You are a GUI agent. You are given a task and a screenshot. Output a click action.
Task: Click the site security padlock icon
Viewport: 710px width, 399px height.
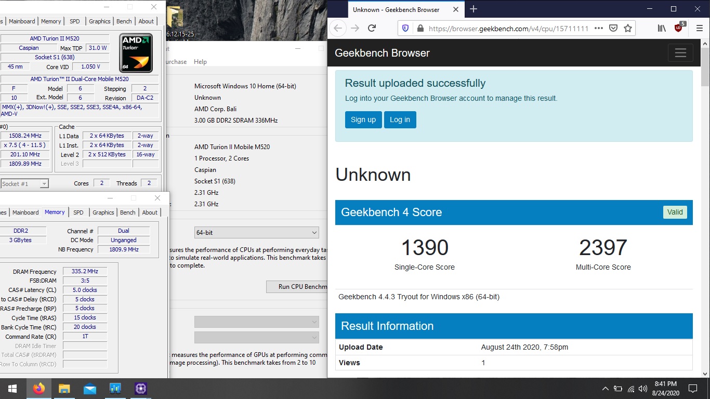pos(420,28)
